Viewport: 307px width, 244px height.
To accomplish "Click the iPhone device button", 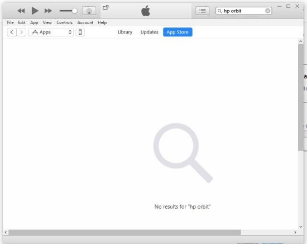I will pyautogui.click(x=80, y=32).
